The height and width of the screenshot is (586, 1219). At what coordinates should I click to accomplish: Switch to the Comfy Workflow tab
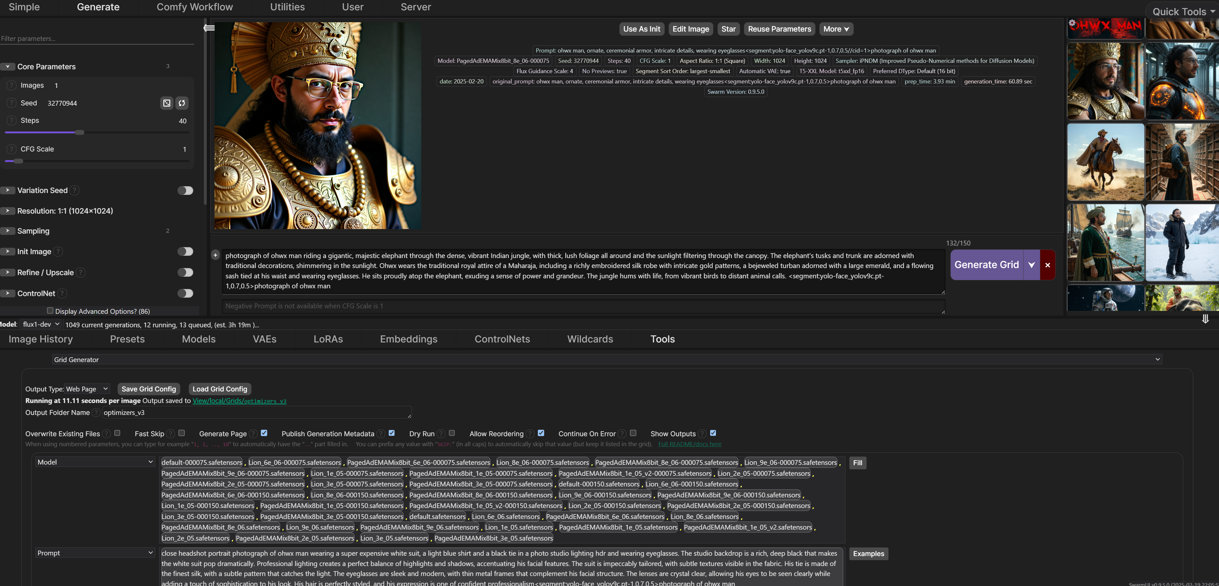195,7
